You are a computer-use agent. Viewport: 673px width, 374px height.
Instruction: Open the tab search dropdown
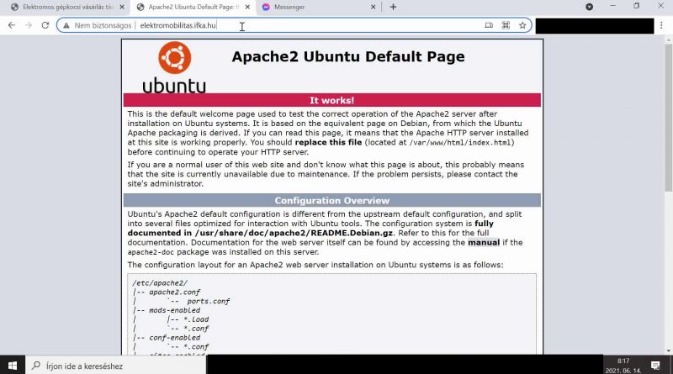(x=590, y=7)
